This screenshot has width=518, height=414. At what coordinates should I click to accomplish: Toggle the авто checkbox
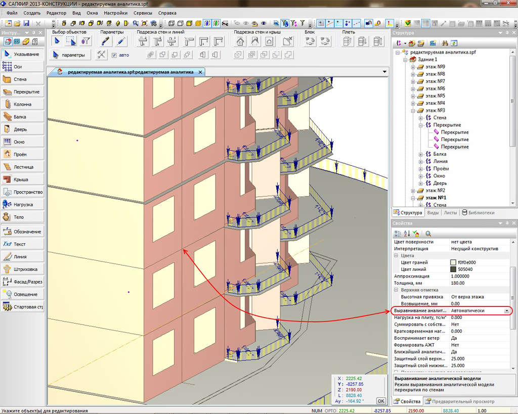click(114, 55)
